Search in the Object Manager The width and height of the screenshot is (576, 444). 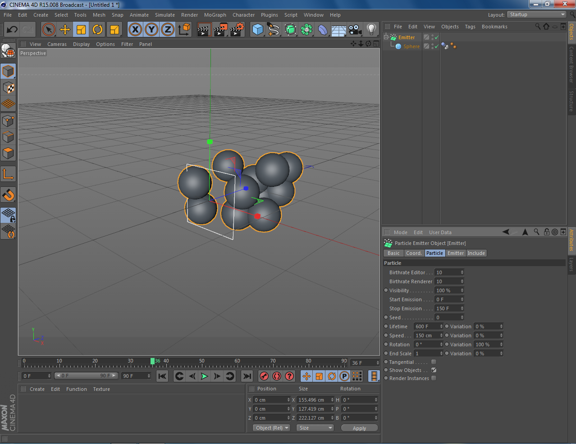(x=538, y=27)
